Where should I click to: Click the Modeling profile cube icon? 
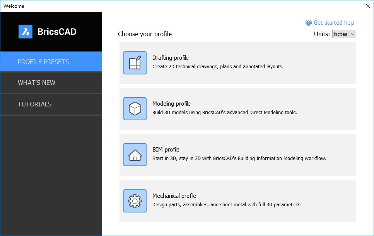[135, 109]
